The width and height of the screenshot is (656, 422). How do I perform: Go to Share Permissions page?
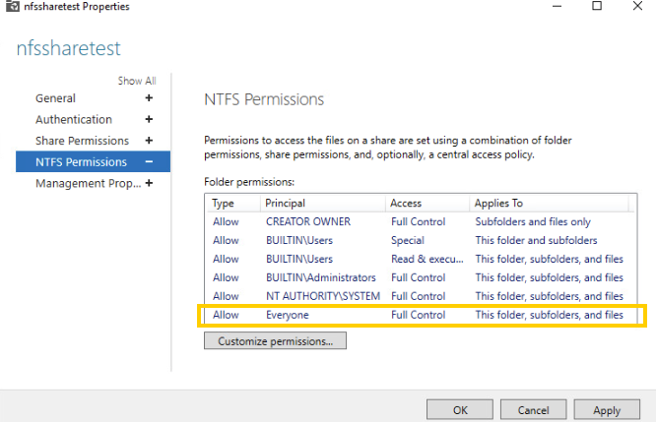[82, 141]
